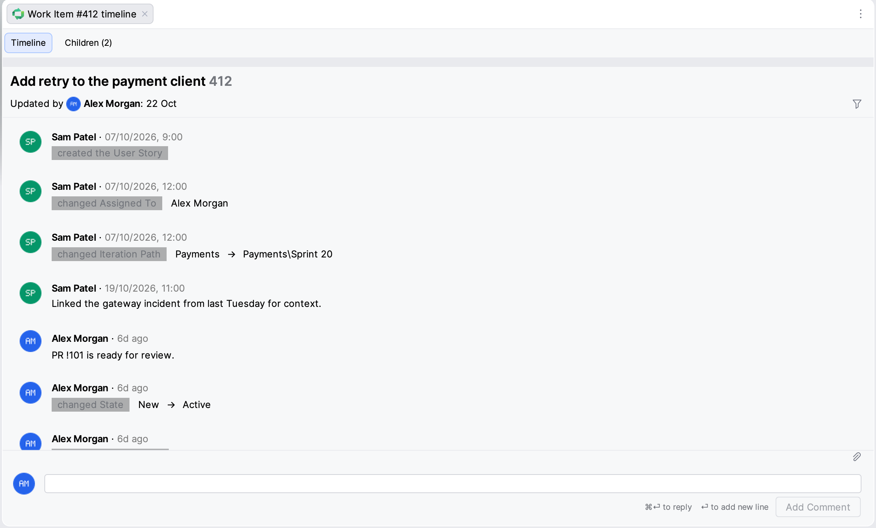Select the title 'Add retry to the payment client'
This screenshot has height=528, width=876.
[x=108, y=81]
